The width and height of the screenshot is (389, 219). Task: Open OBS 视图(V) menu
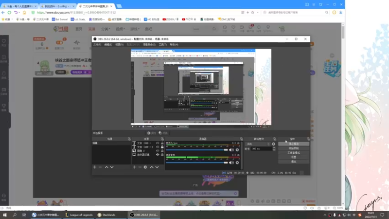(119, 45)
